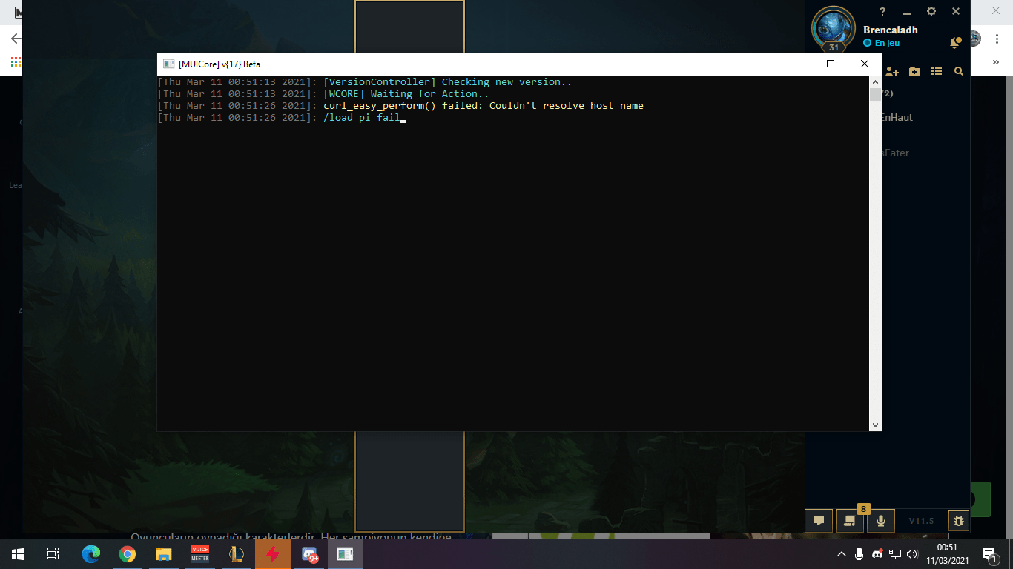Expand Chrome bookmarks overflow chevron

click(997, 63)
